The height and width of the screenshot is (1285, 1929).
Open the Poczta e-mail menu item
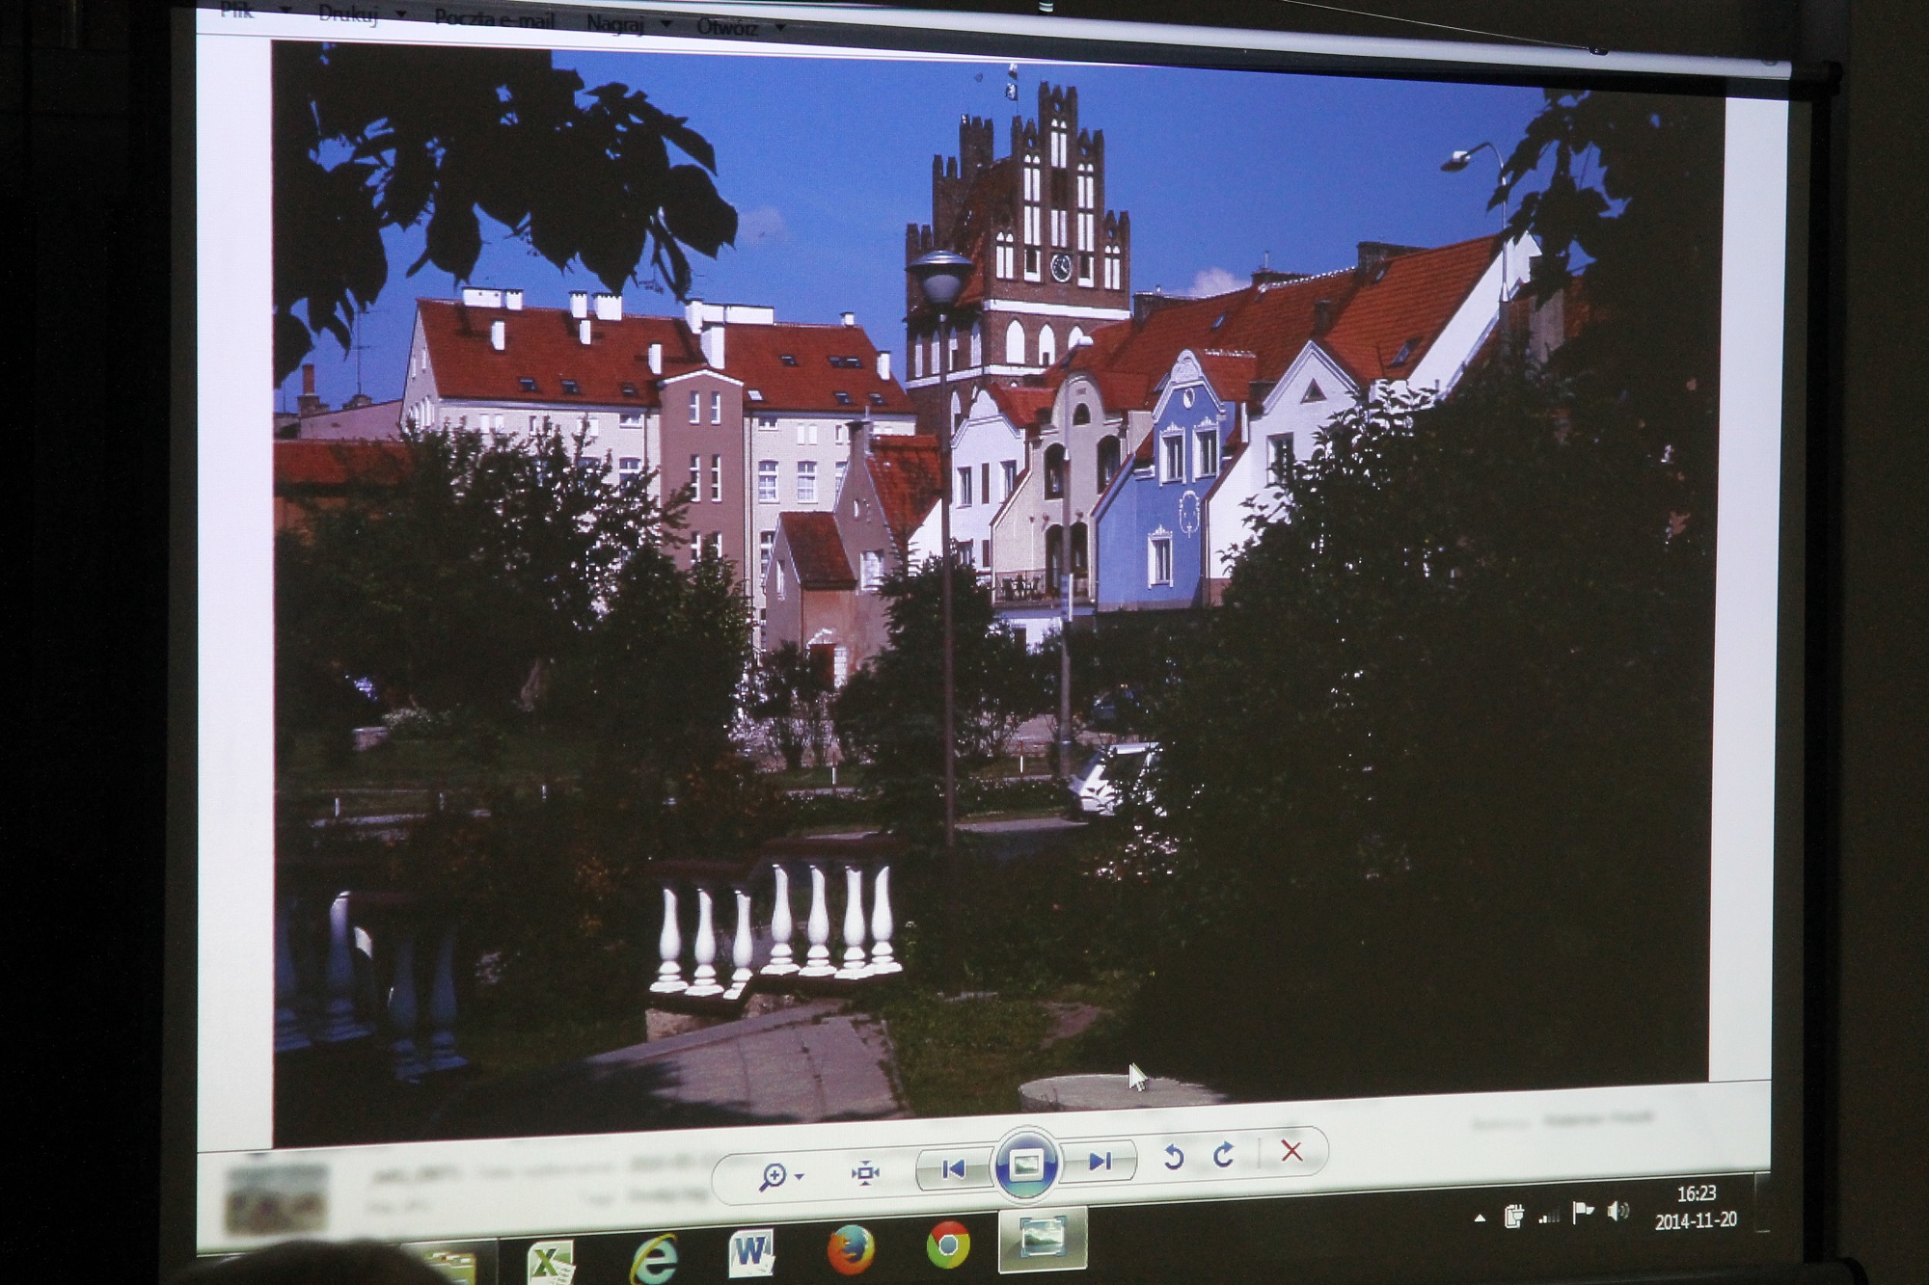(494, 17)
